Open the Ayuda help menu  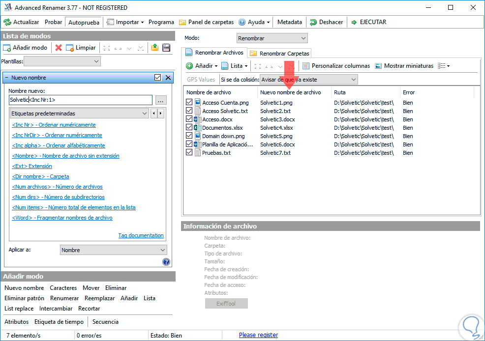point(254,22)
